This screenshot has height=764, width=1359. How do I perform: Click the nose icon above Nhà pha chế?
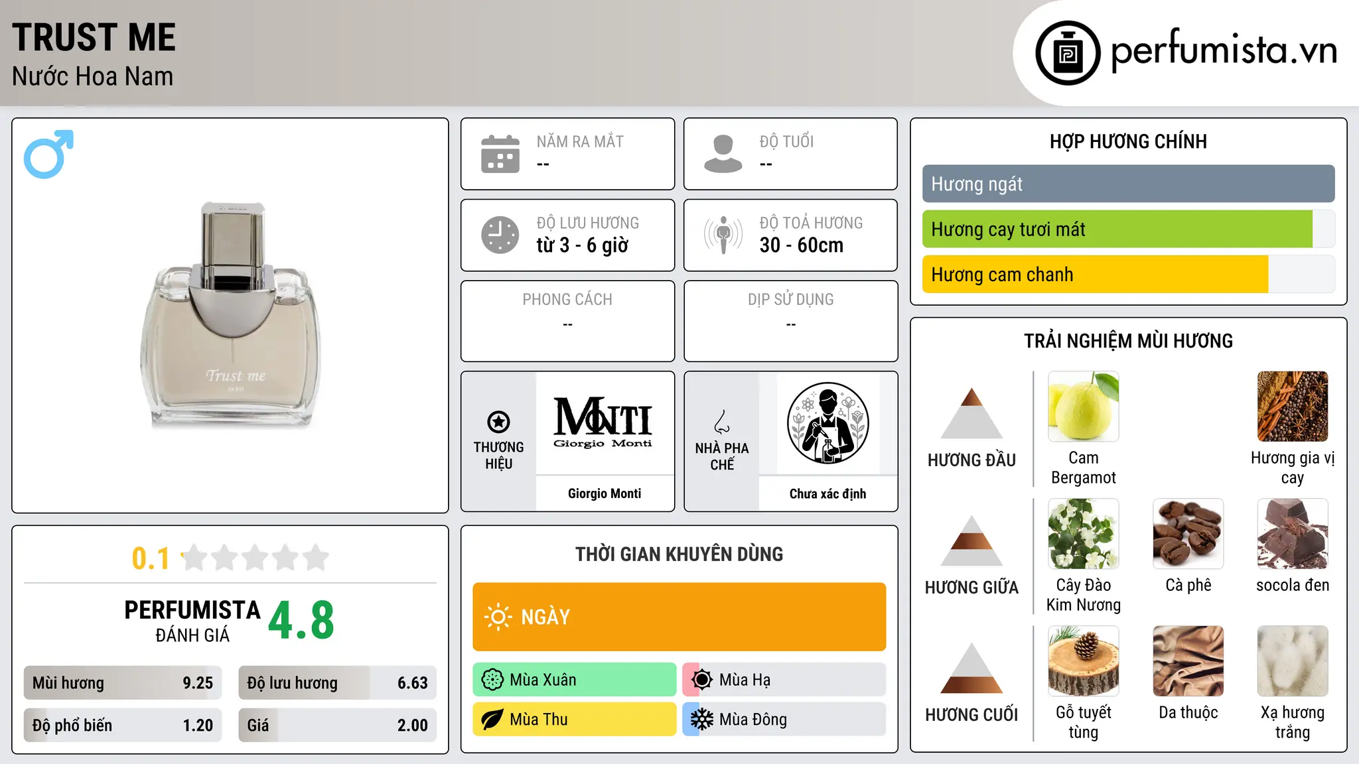pyautogui.click(x=722, y=422)
